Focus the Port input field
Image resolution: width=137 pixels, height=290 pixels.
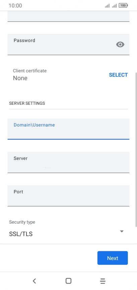[68, 196]
